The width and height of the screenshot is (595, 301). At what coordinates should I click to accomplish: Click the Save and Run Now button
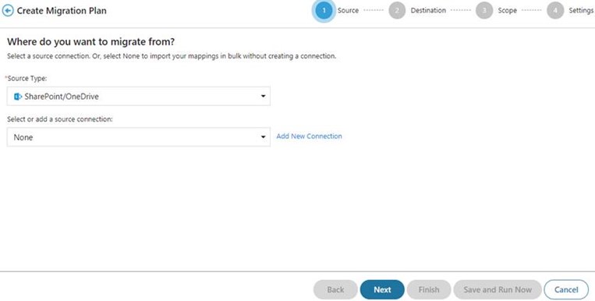498,289
